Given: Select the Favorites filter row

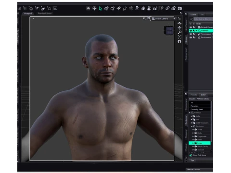Looking at the screenshot, I should pyautogui.click(x=200, y=106).
